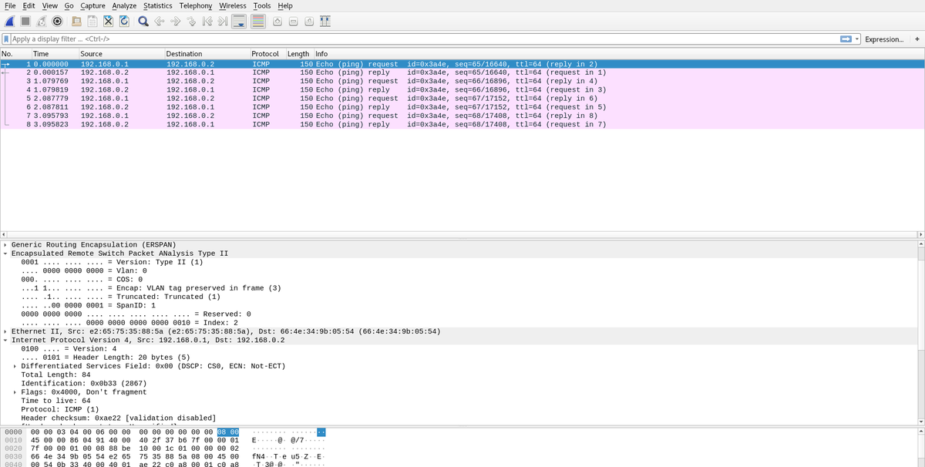Open capture options

[57, 22]
